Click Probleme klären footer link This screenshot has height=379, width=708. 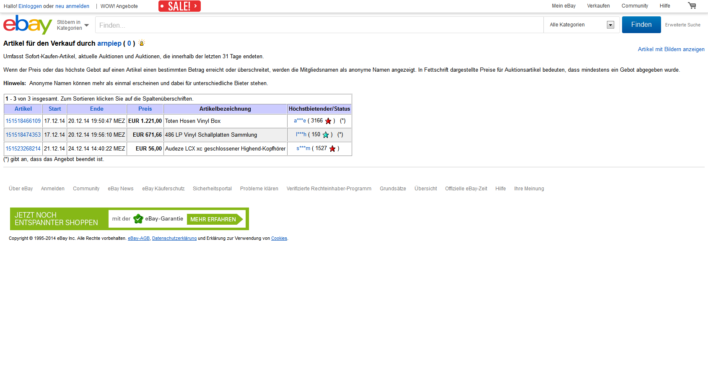click(259, 189)
